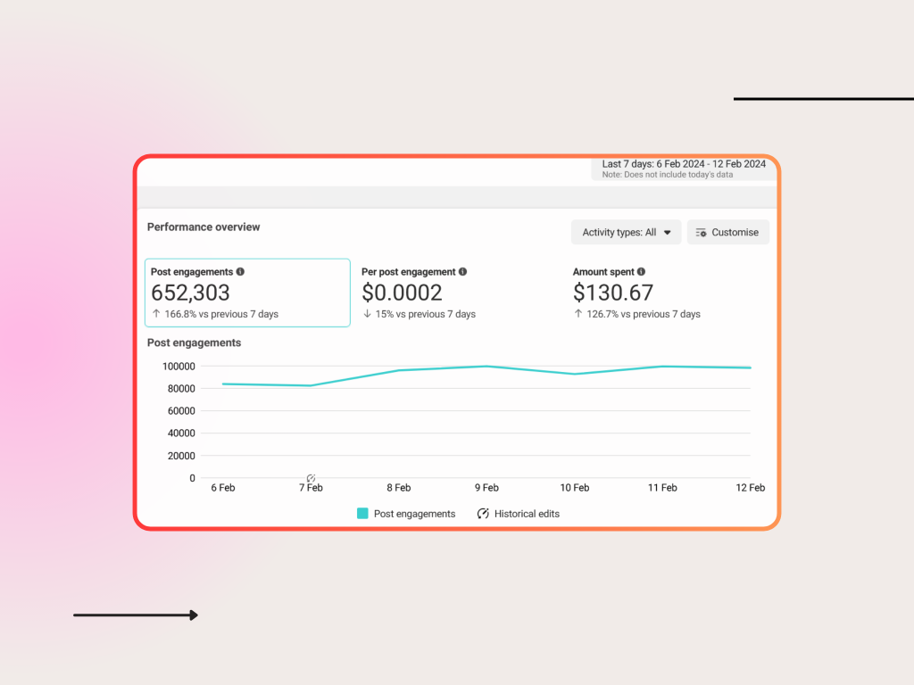
Task: Click the $130.67 amount spent value
Action: point(613,293)
